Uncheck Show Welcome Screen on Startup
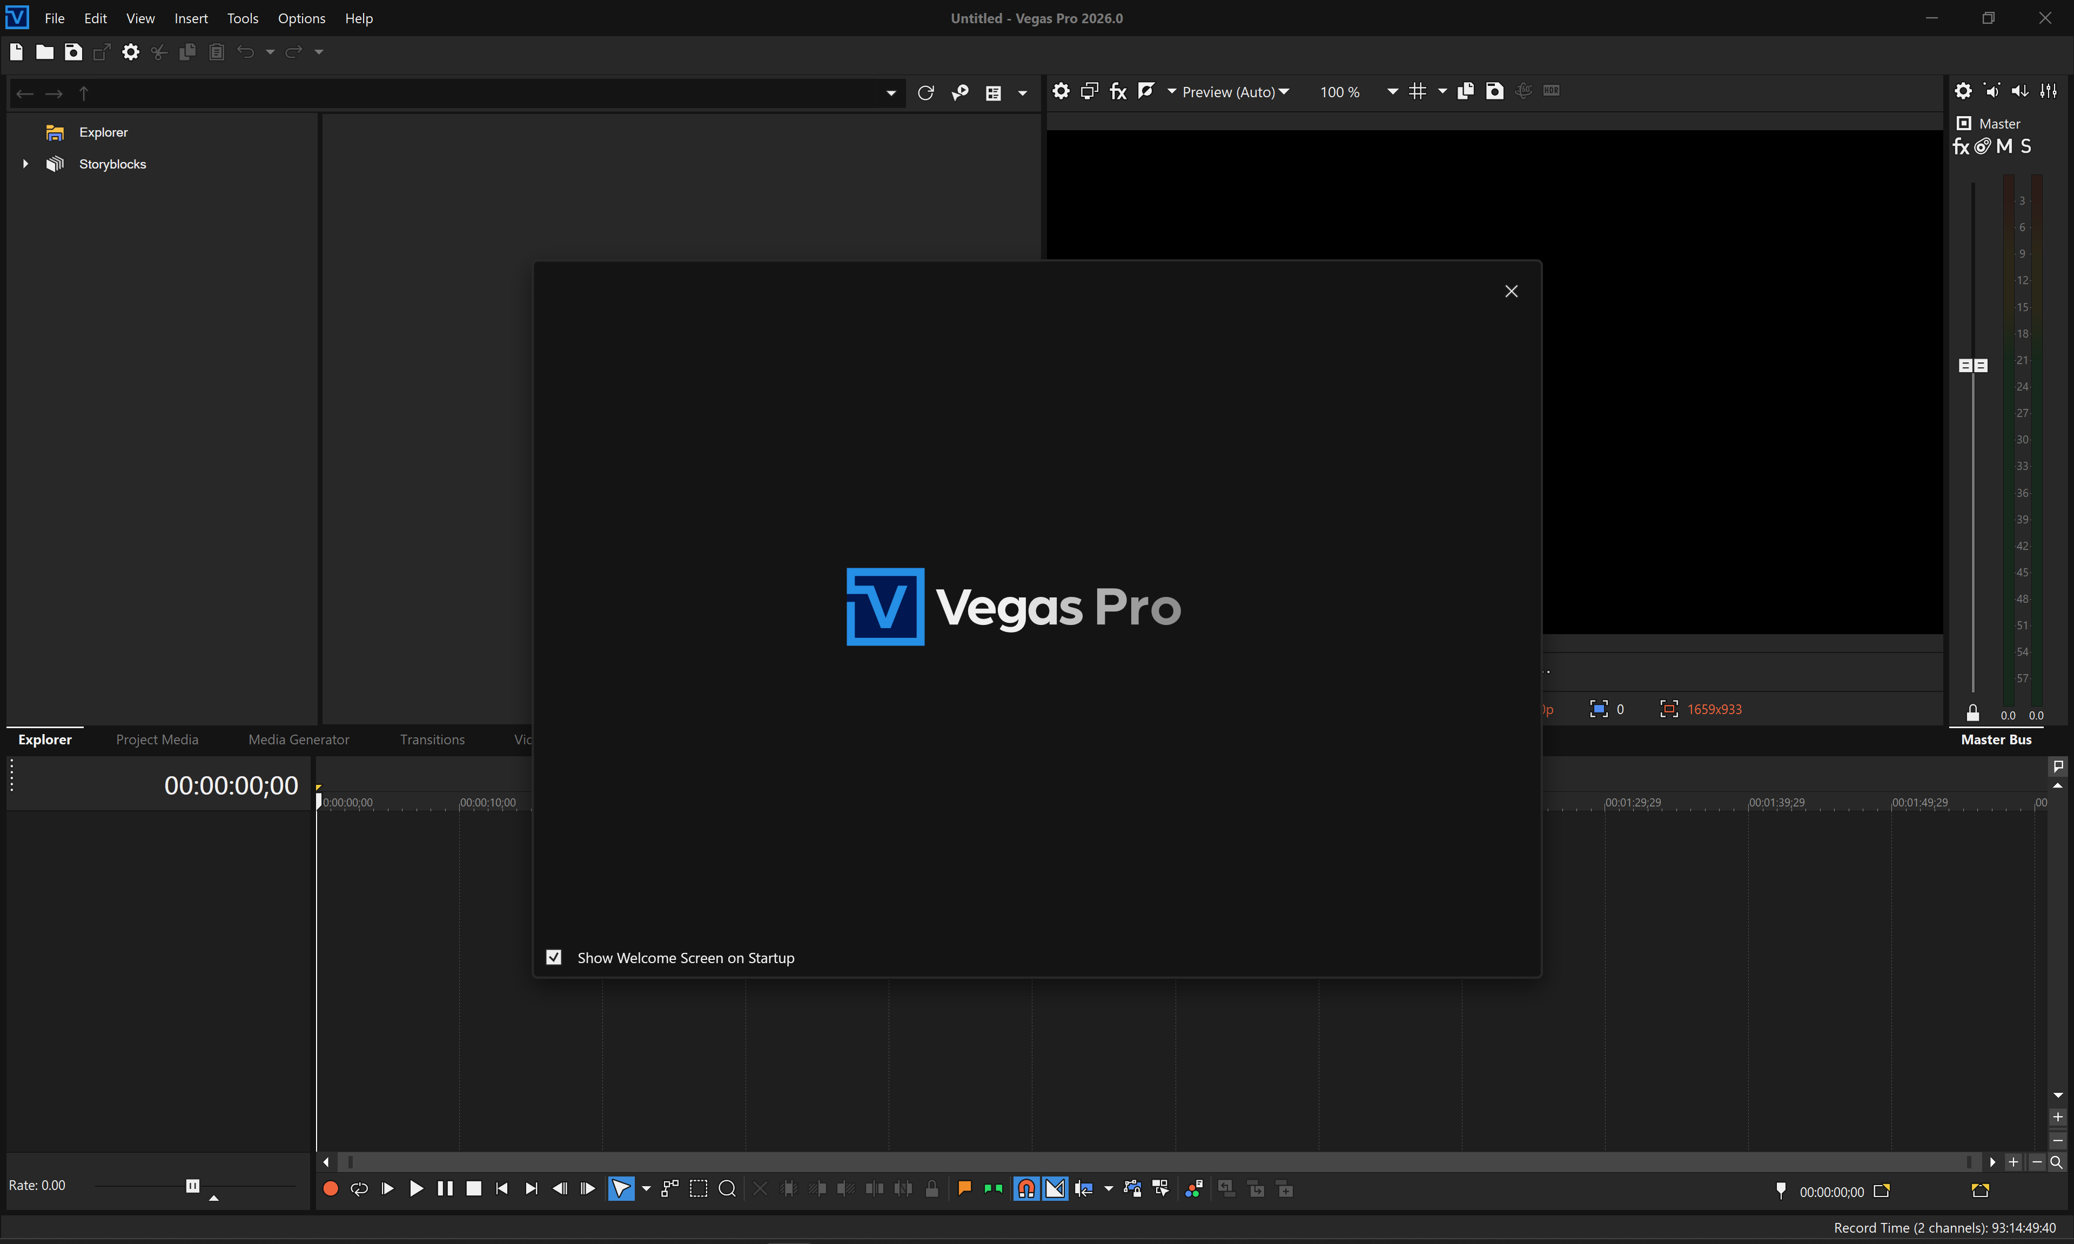 554,957
